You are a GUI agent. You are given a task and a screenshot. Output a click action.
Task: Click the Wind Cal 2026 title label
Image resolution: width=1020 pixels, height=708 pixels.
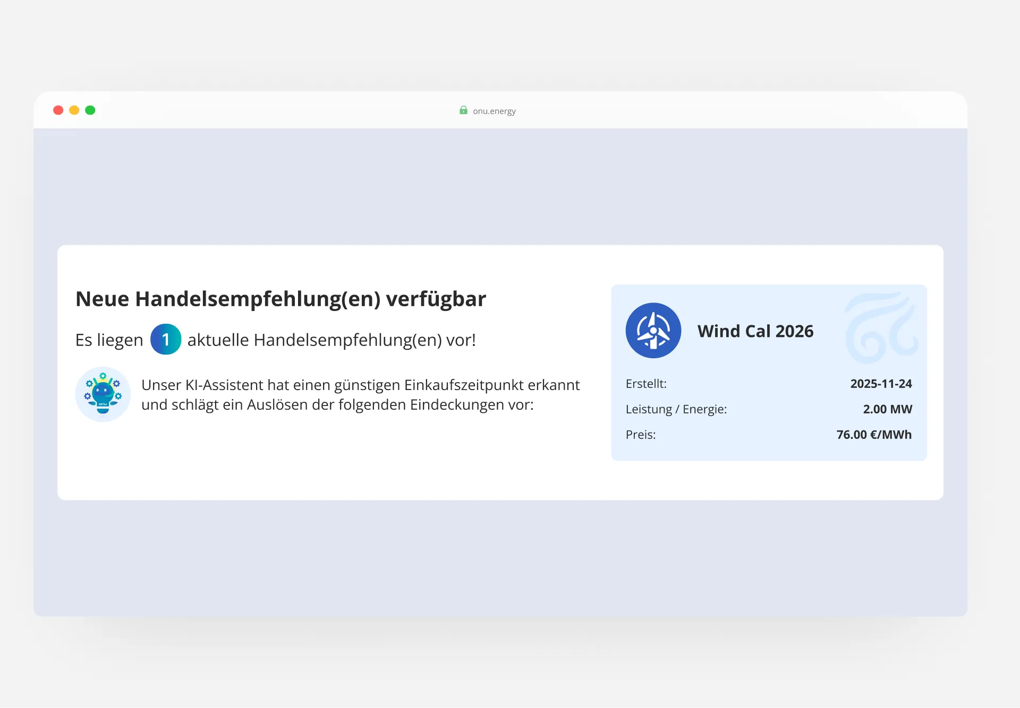click(x=756, y=331)
